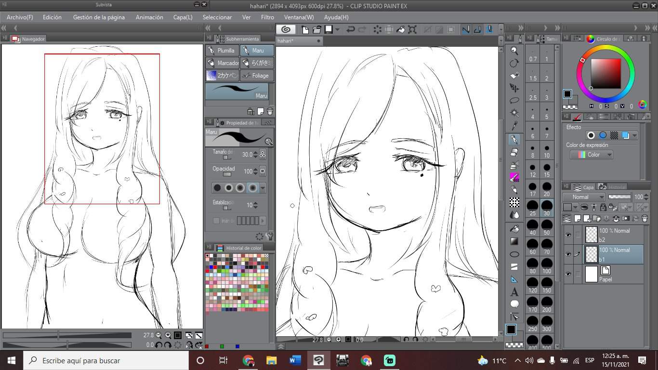Hide layer b1 with eye icon
This screenshot has height=370, width=658.
point(568,254)
